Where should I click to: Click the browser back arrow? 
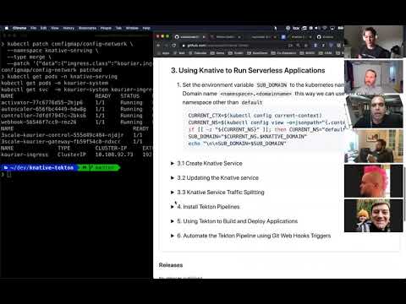[158, 45]
